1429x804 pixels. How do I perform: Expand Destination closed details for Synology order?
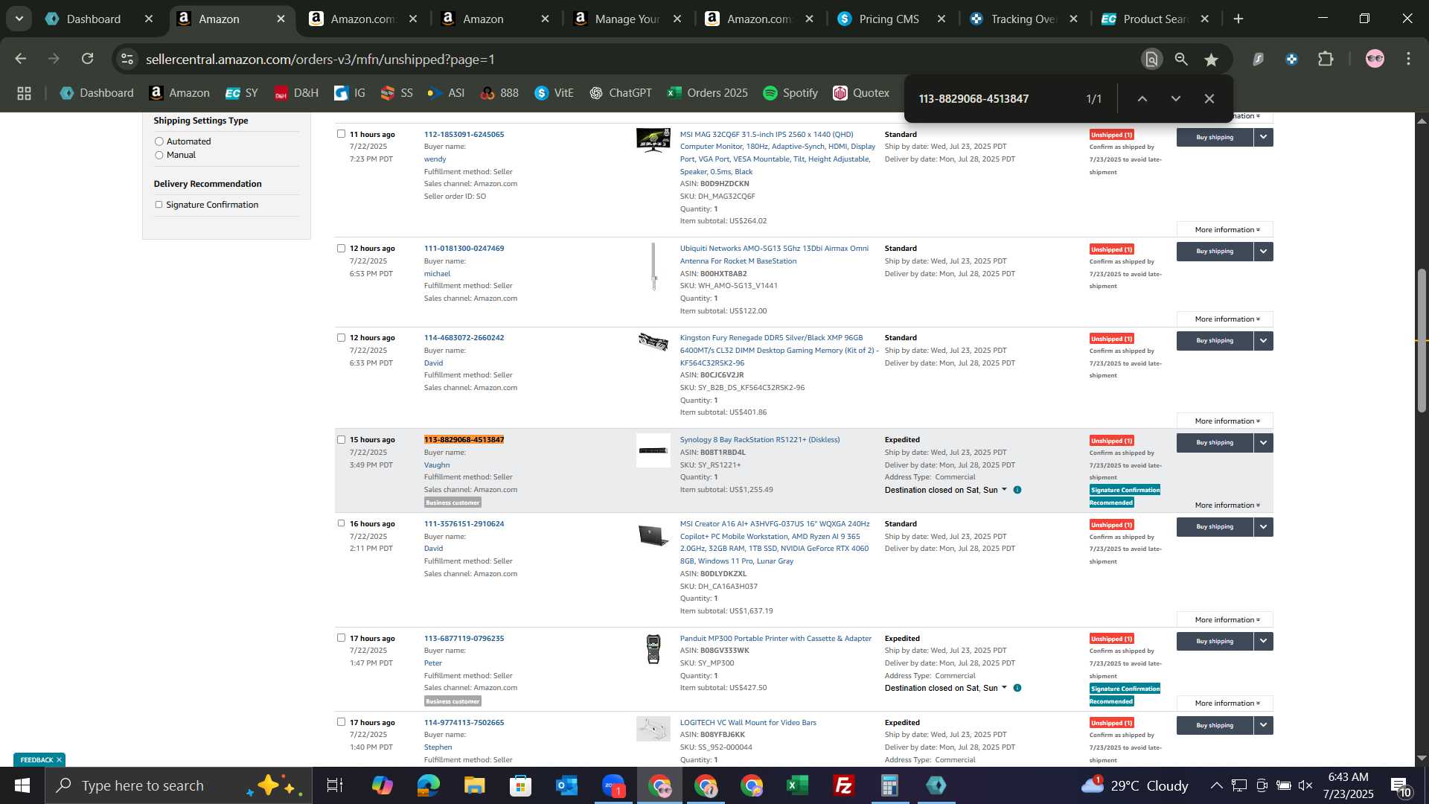coord(1004,490)
